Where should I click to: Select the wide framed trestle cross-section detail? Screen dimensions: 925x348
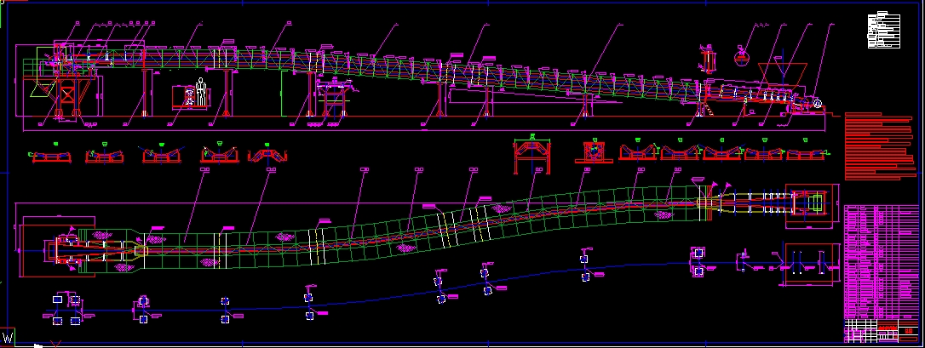[534, 156]
